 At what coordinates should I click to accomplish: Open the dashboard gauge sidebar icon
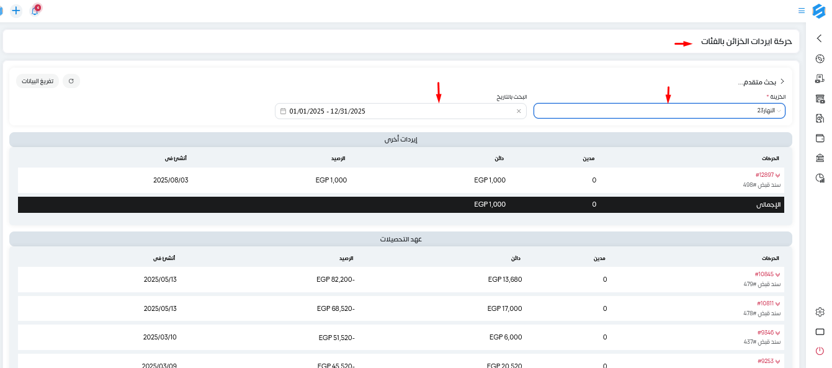point(820,59)
